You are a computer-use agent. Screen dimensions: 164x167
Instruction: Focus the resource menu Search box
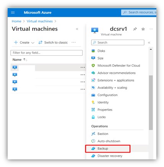coord(118,42)
